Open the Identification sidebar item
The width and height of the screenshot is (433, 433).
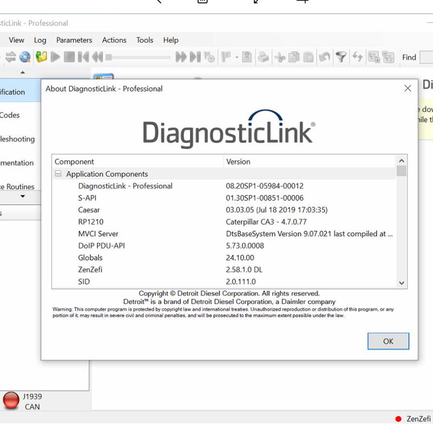click(20, 91)
